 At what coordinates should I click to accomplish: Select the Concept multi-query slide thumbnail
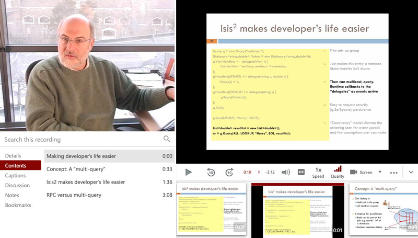(x=384, y=209)
